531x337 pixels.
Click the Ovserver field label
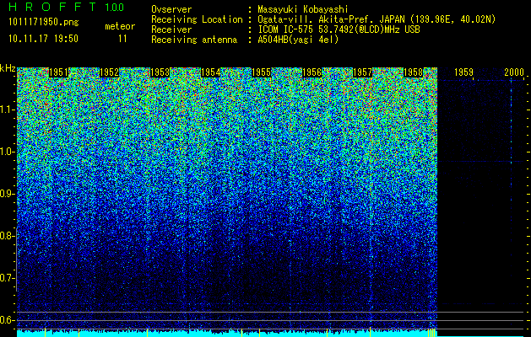[171, 9]
